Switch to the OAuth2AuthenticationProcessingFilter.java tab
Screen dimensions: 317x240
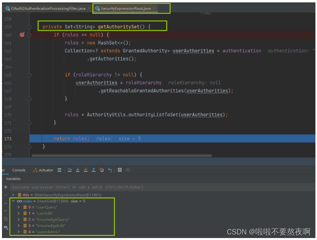(x=48, y=9)
